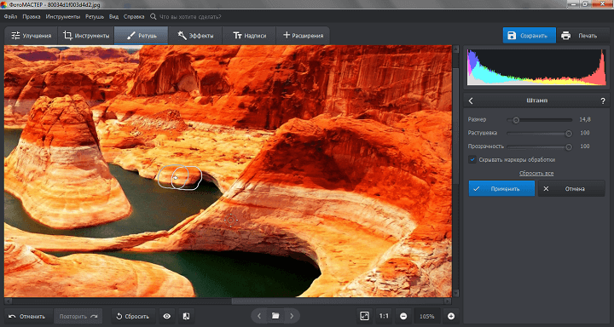Click the before/after compare icon
The image size is (614, 327).
187,316
